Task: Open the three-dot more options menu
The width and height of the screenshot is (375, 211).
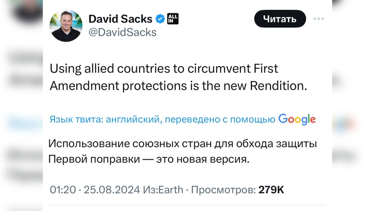Action: 318,19
